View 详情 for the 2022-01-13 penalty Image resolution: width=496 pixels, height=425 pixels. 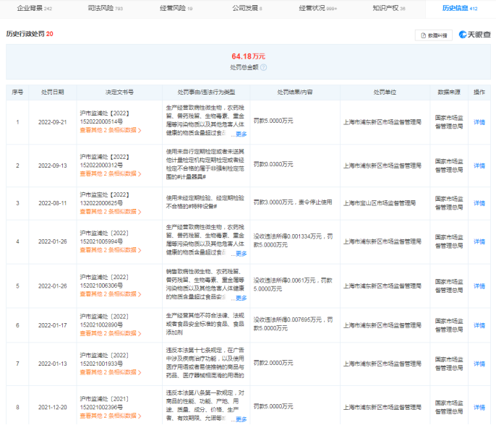click(x=479, y=364)
